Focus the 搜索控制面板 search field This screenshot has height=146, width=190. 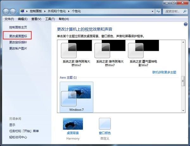click(x=175, y=11)
